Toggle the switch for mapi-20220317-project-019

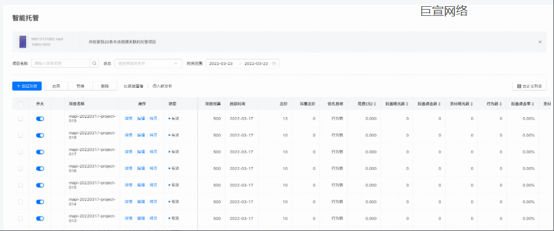(x=40, y=118)
